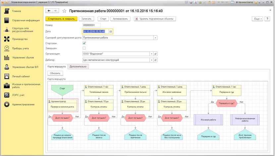Open the Организация record with its open button
Viewport: 275px width, 156px height.
pos(155,54)
